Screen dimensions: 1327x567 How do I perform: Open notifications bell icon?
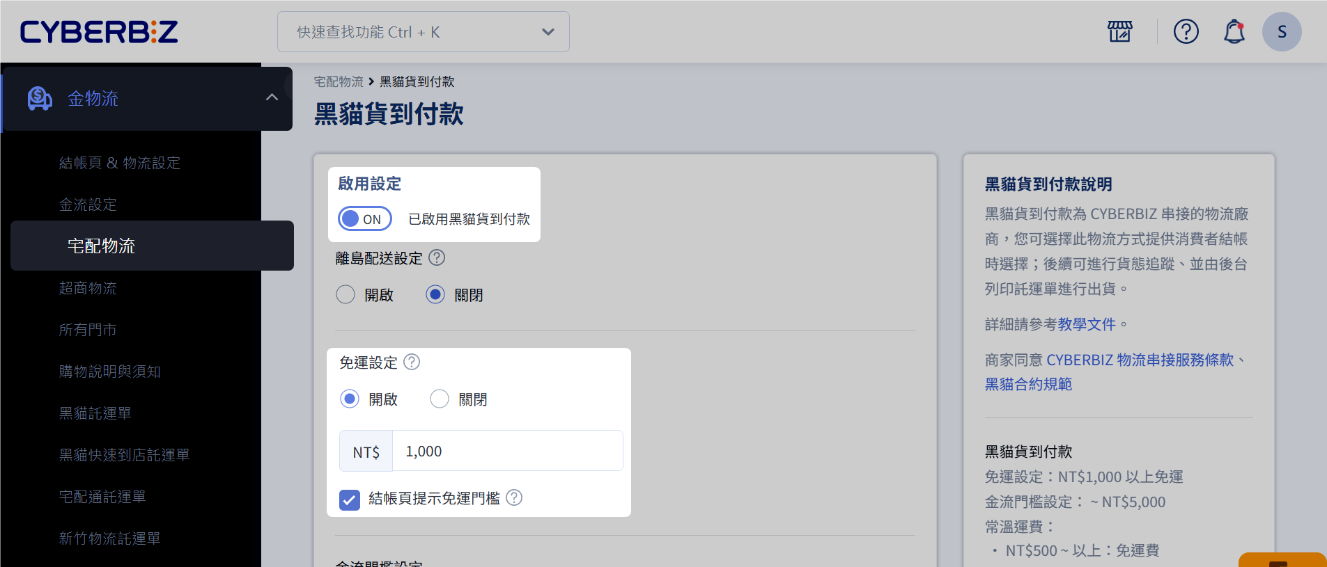coord(1234,31)
